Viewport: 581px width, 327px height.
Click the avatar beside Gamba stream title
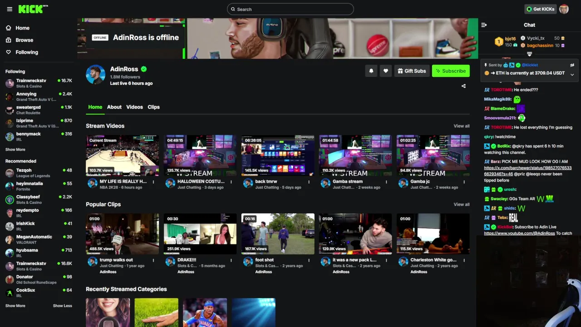point(325,183)
